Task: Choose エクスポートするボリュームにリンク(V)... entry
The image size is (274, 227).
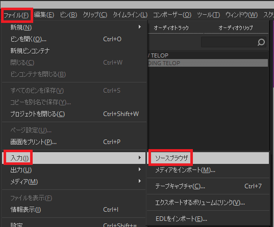Action: tap(208, 203)
